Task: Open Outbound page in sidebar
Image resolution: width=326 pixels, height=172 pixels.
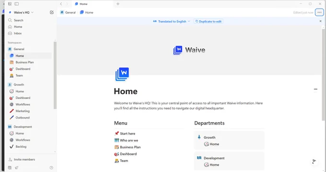Action: click(x=23, y=118)
